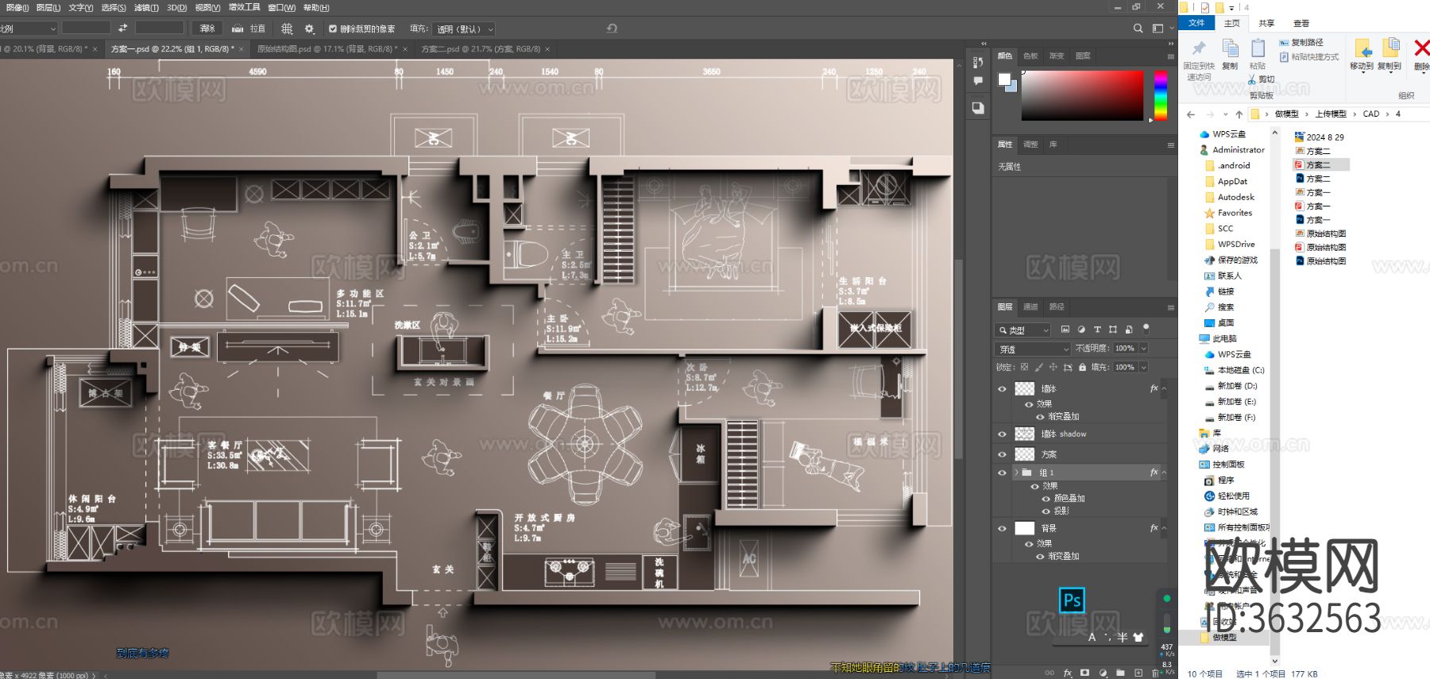Viewport: 1430px width, 679px height.
Task: Click the search magnifier in options bar
Action: tap(1138, 29)
